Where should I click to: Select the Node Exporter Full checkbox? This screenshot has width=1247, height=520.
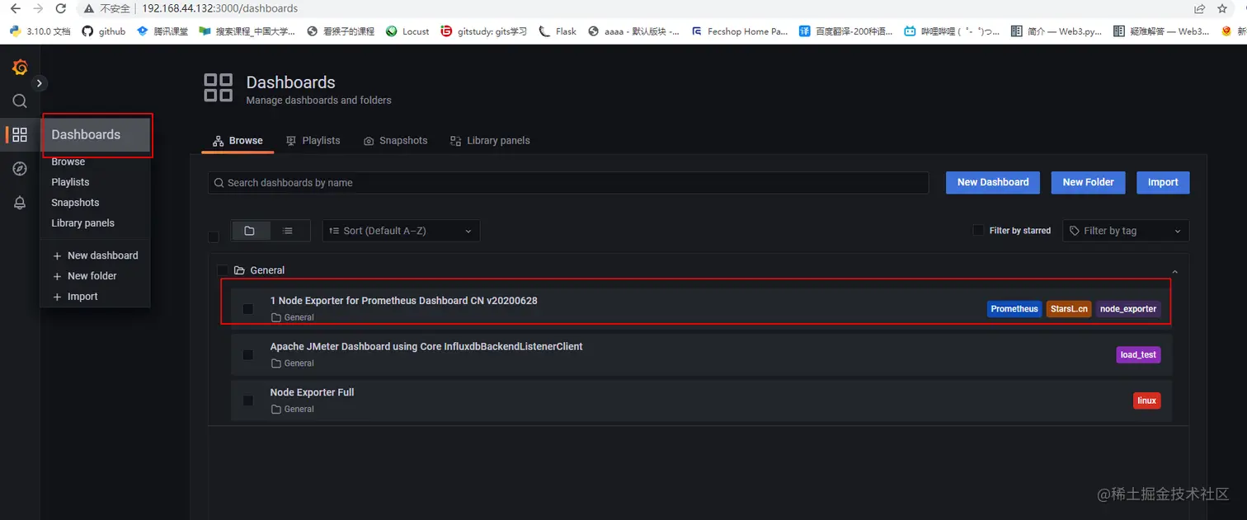click(x=247, y=401)
